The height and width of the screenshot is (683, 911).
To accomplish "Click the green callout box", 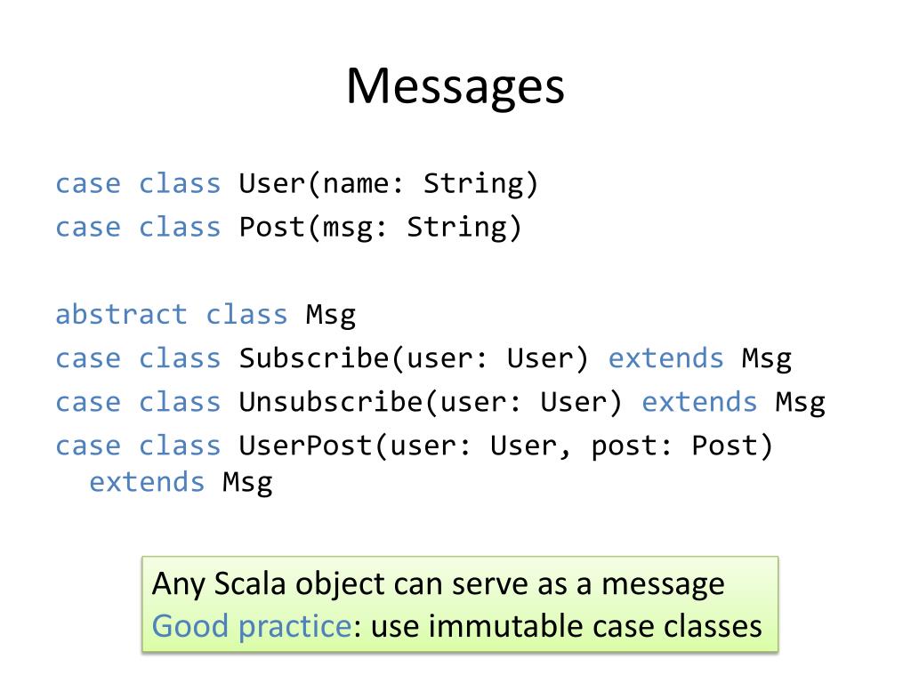I will (460, 605).
